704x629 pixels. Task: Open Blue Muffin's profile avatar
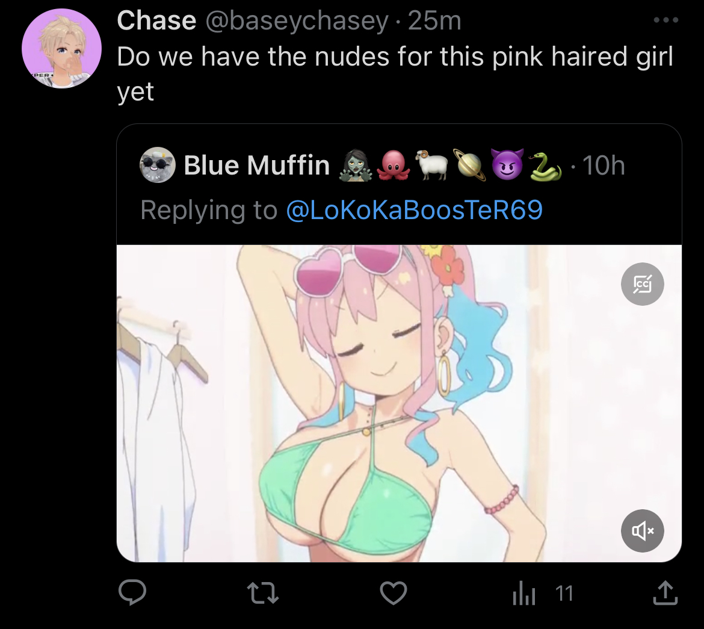pyautogui.click(x=157, y=164)
